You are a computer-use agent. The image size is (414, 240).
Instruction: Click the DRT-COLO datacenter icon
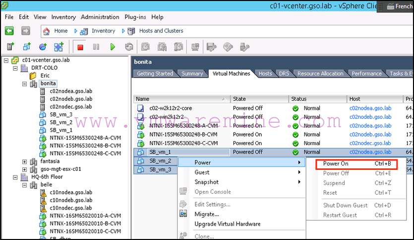(24, 68)
